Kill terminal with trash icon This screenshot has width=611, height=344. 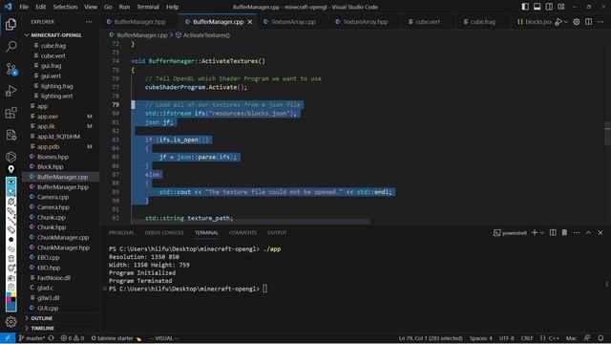pyautogui.click(x=564, y=232)
